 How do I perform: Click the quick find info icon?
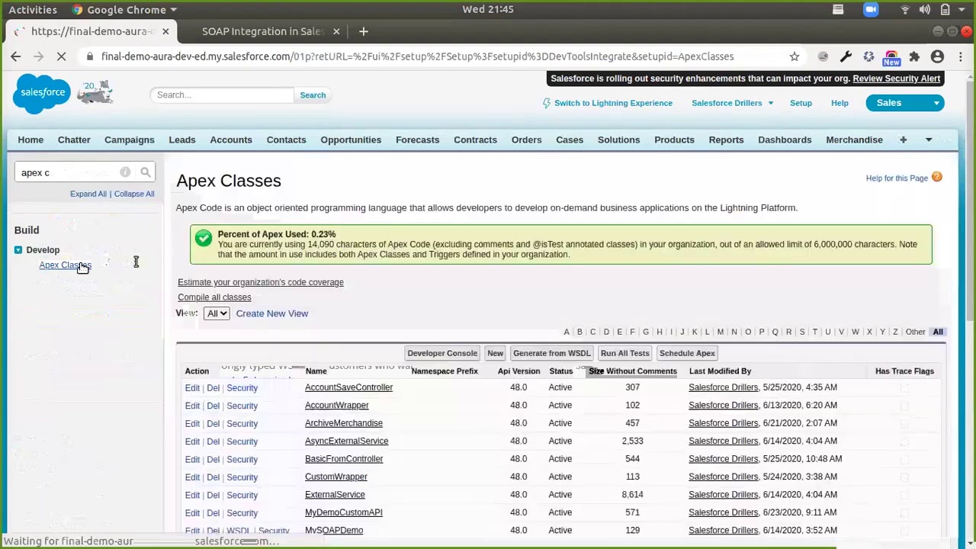click(125, 172)
